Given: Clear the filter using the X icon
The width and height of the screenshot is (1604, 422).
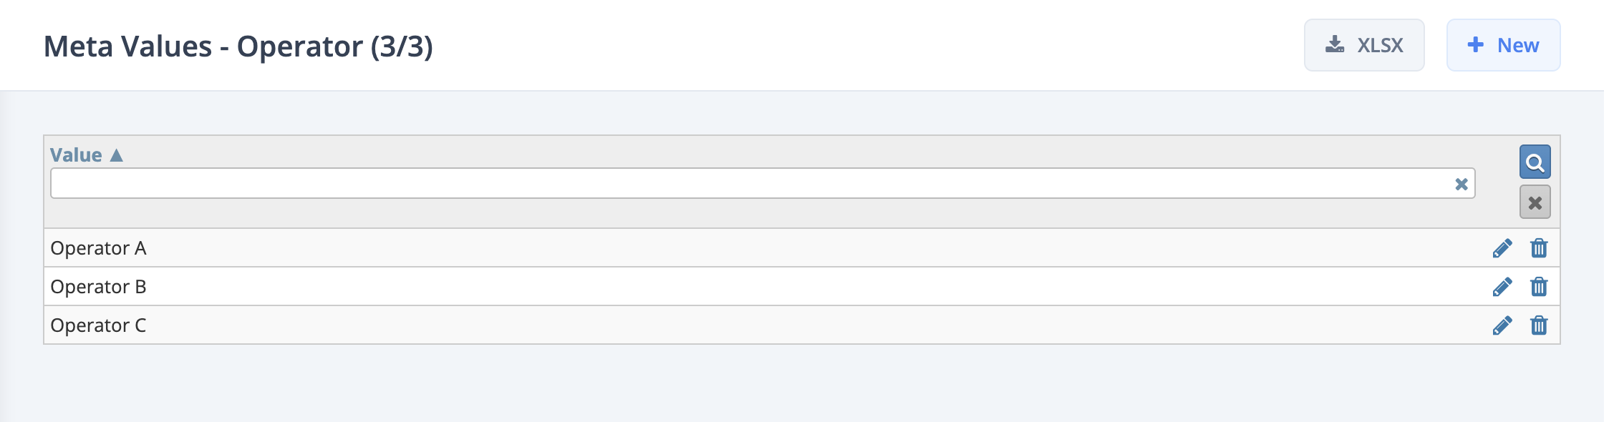Looking at the screenshot, I should pyautogui.click(x=1533, y=202).
